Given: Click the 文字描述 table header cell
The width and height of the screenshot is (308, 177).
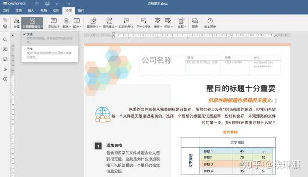Looking at the screenshot, I should pos(237,143).
